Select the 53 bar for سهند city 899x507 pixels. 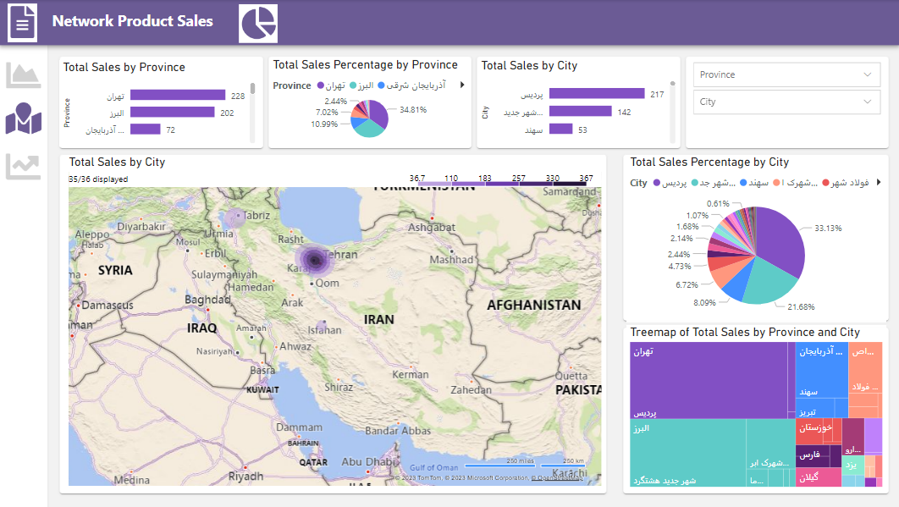(x=560, y=129)
